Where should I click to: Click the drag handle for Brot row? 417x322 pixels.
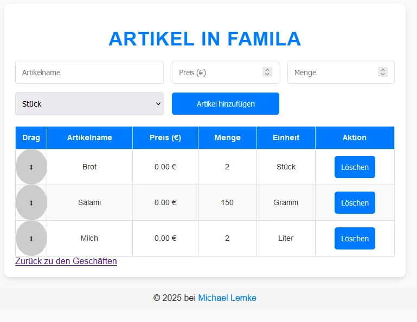pyautogui.click(x=31, y=167)
